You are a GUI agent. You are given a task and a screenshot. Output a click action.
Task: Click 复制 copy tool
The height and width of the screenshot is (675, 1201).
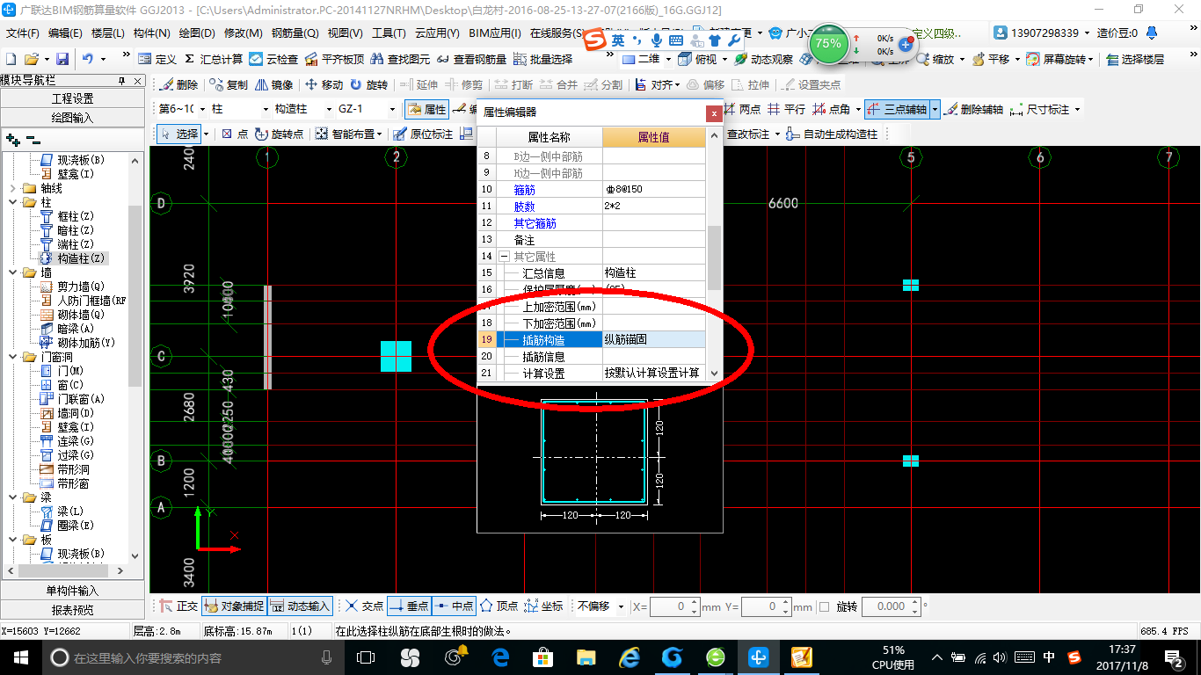pyautogui.click(x=229, y=85)
